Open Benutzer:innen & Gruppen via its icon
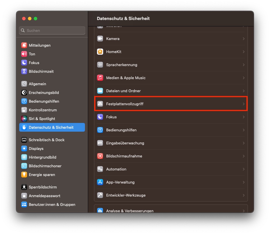Image resolution: width=270 pixels, height=234 pixels. click(24, 204)
